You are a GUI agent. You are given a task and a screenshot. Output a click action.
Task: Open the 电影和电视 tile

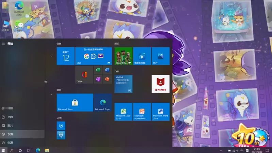tap(142, 56)
